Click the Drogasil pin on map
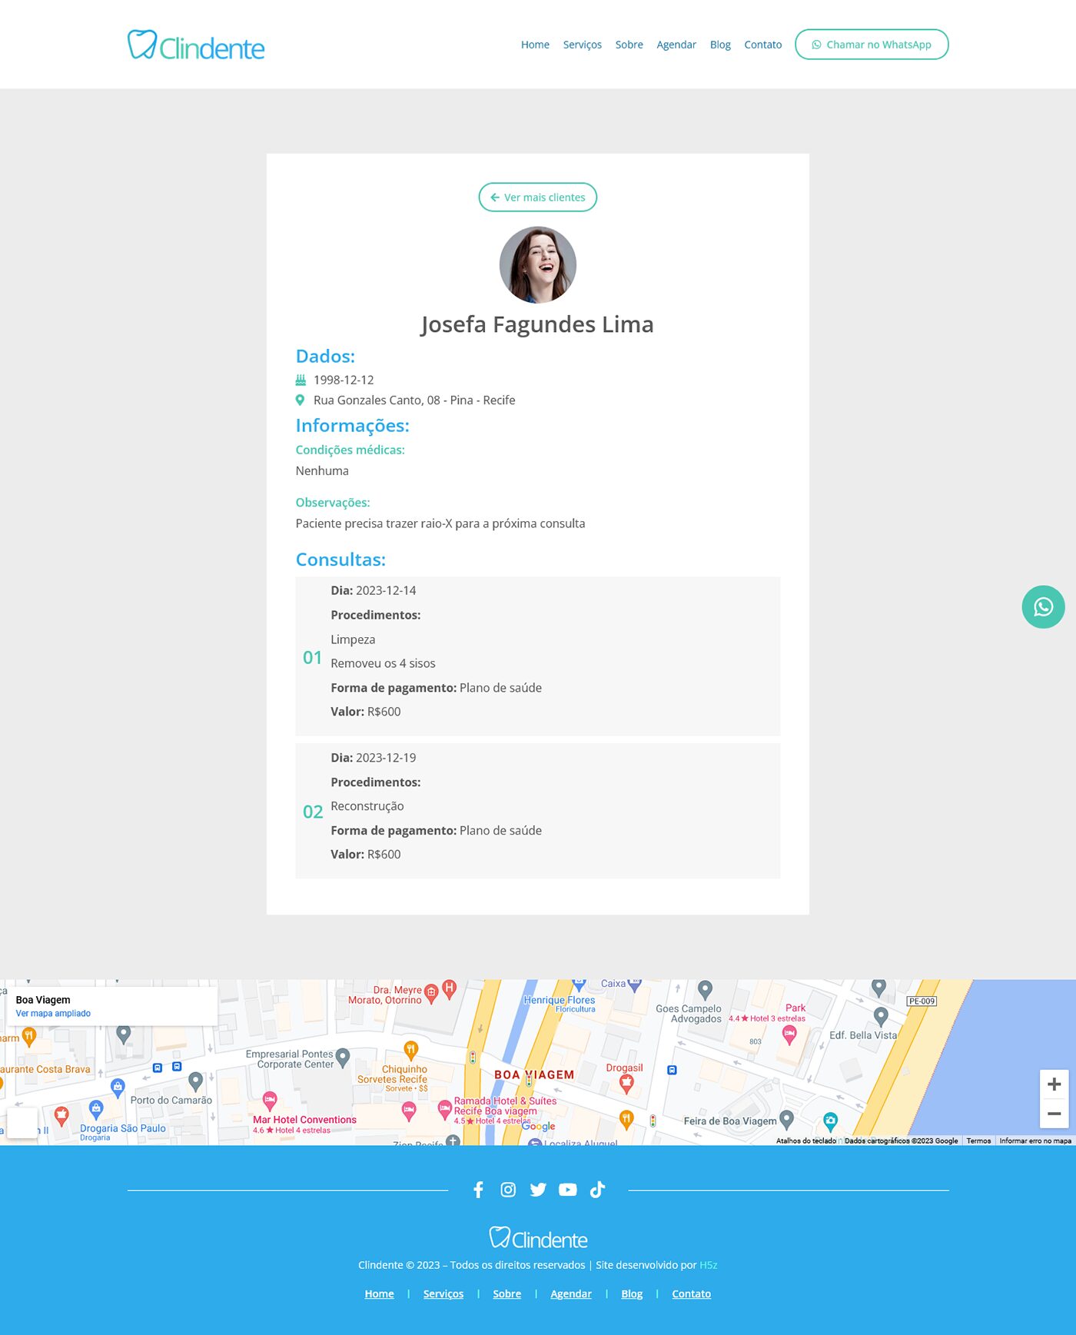The height and width of the screenshot is (1335, 1076). 626,1084
